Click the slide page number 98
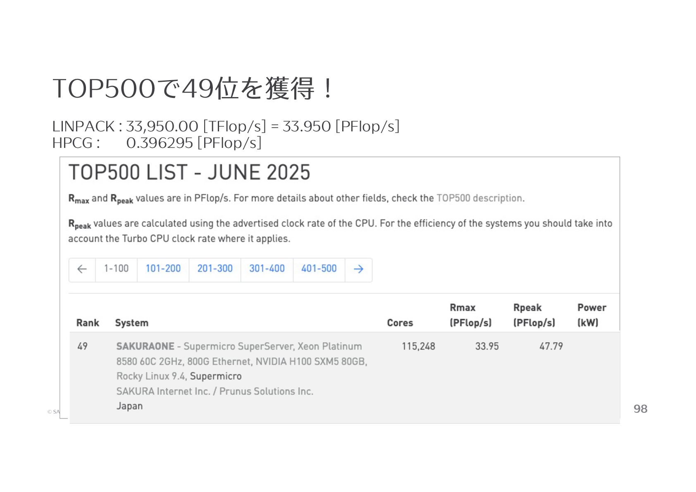The height and width of the screenshot is (492, 696). (640, 409)
